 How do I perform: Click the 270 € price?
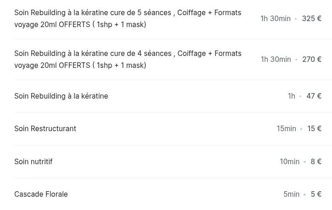pos(311,59)
